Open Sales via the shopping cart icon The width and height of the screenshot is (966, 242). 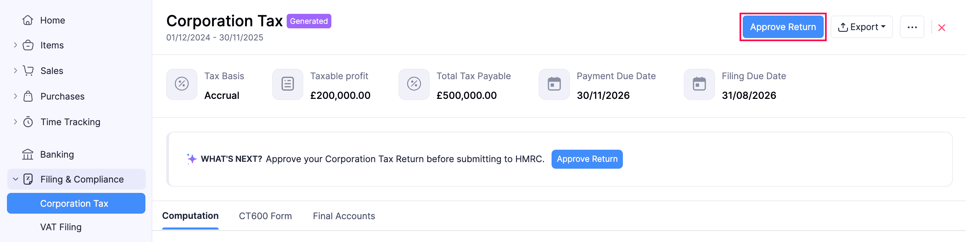pyautogui.click(x=28, y=71)
